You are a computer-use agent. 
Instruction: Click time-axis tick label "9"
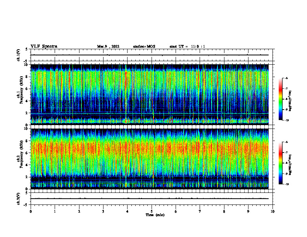coord(248,211)
